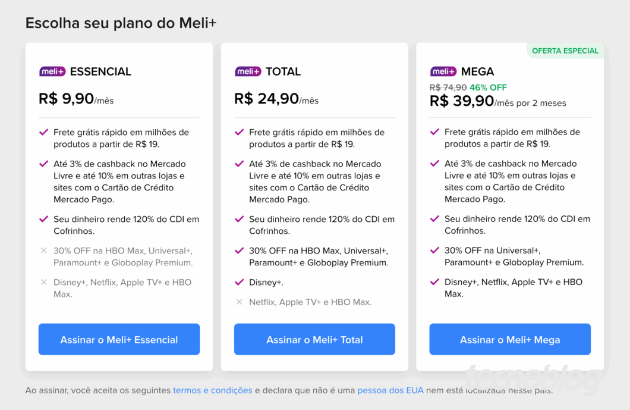
Task: Select the checkmark beside Cofrinhos on Mega plan
Action: pyautogui.click(x=434, y=219)
